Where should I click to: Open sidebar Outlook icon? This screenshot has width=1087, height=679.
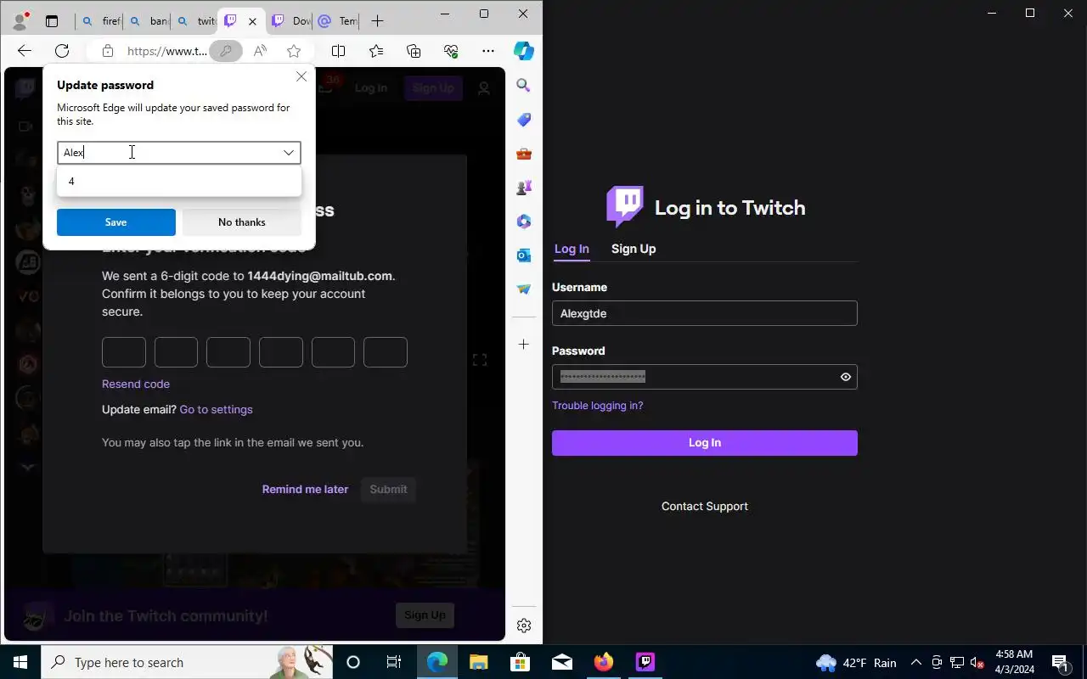tap(524, 255)
